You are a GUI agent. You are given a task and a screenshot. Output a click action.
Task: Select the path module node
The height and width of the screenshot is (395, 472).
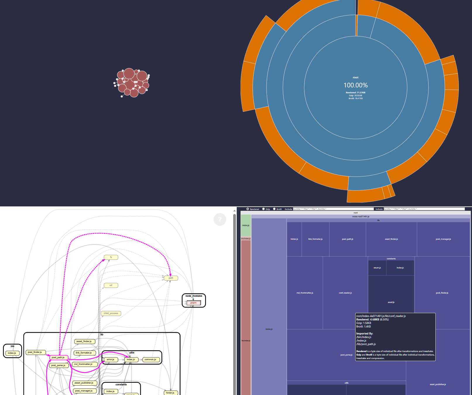click(171, 278)
